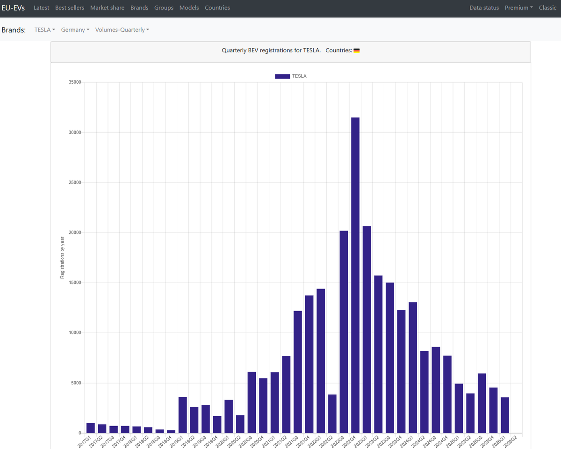
Task: Select the 2022Q3 bar
Action: pos(344,332)
